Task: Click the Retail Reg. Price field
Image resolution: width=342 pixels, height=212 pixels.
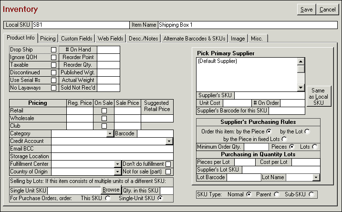Action: (x=80, y=111)
